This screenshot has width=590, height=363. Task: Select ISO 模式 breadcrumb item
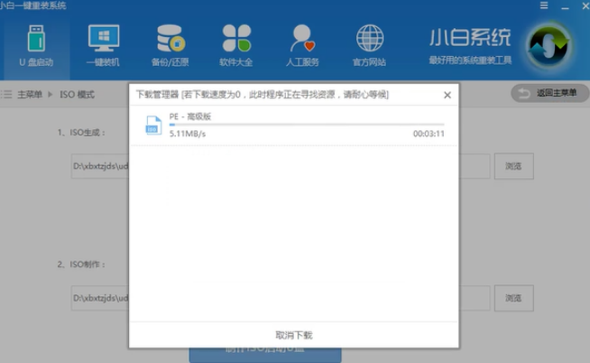(x=75, y=94)
